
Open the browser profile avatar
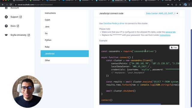(x=185, y=5)
